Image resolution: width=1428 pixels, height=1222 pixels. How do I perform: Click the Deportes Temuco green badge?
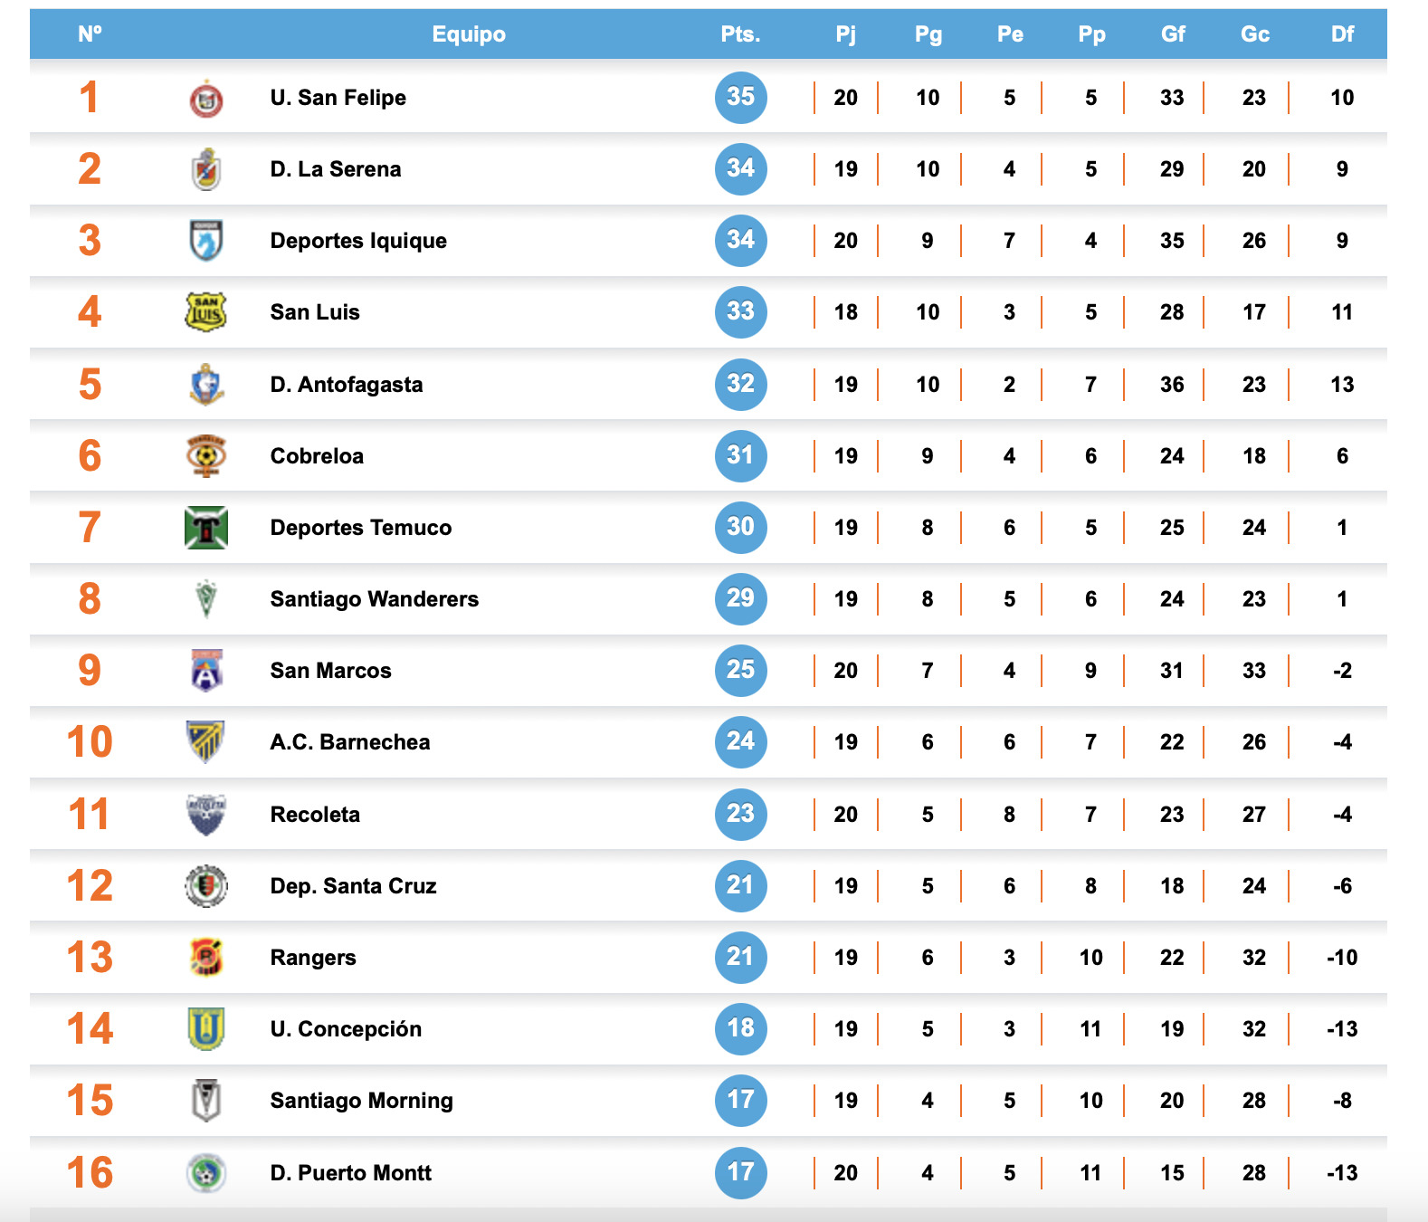(x=206, y=528)
